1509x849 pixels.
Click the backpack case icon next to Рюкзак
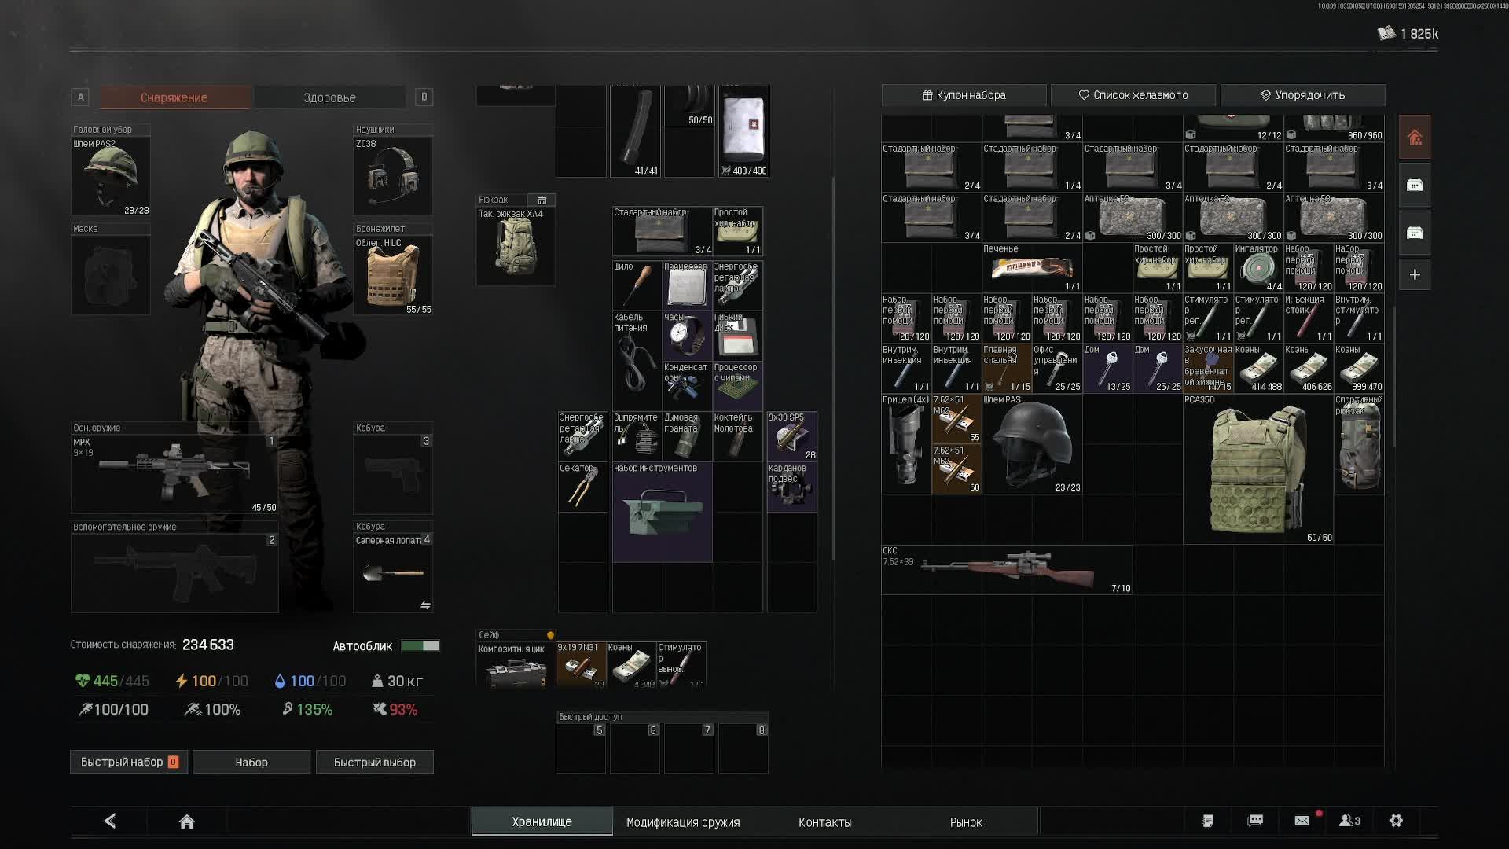click(542, 200)
